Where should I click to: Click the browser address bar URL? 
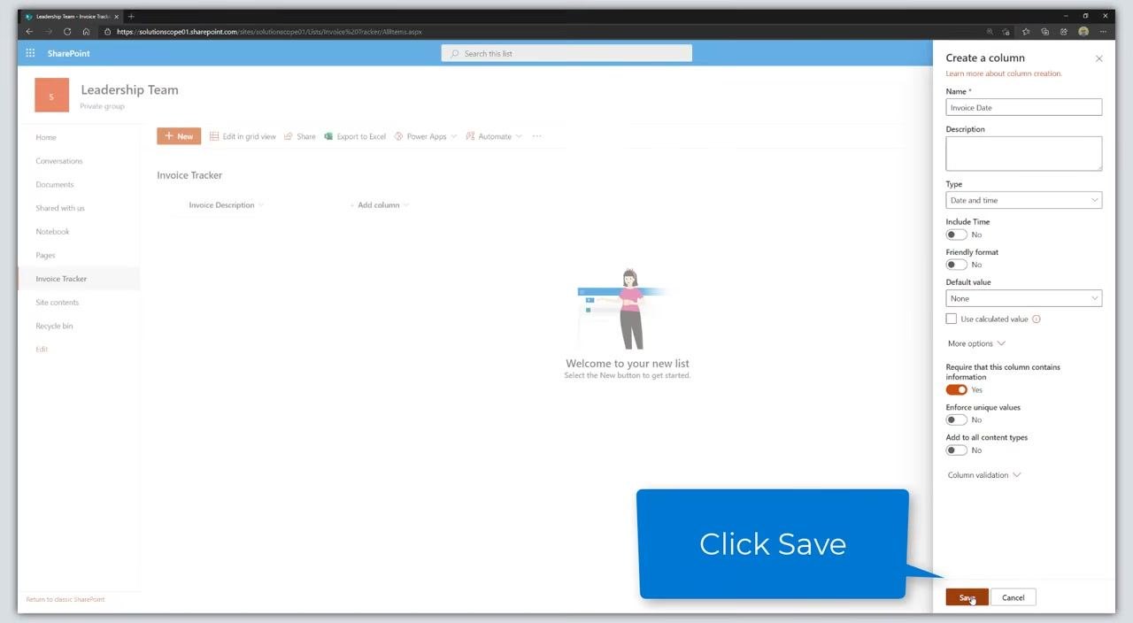269,31
